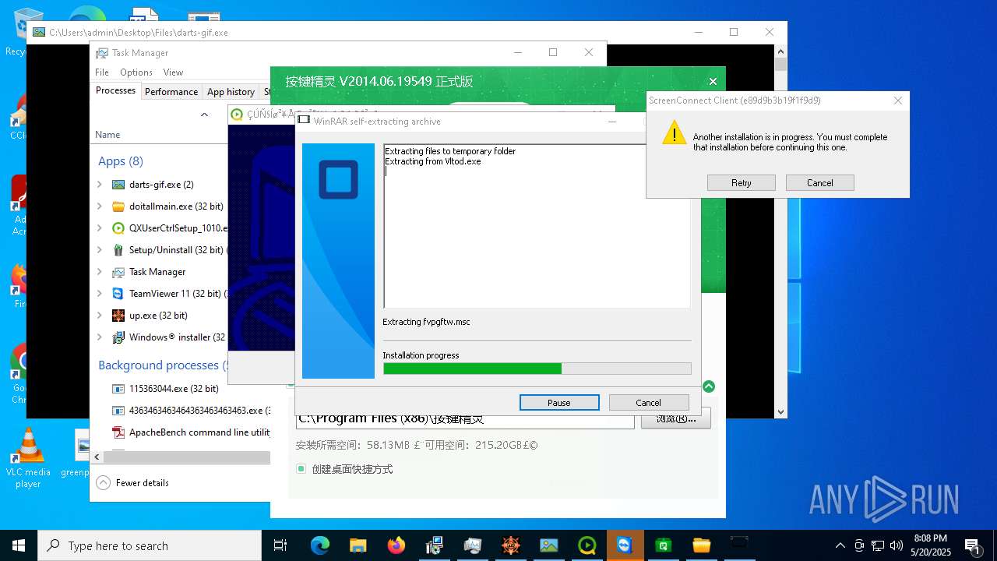Click the install path input field
997x561 pixels.
tap(465, 418)
